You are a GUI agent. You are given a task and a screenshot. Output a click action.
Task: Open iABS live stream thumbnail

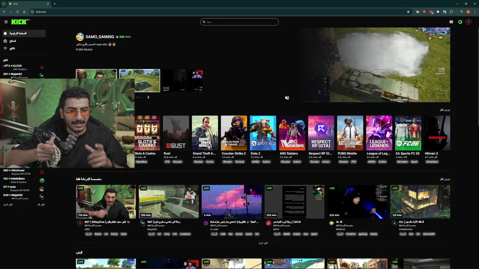click(x=106, y=202)
